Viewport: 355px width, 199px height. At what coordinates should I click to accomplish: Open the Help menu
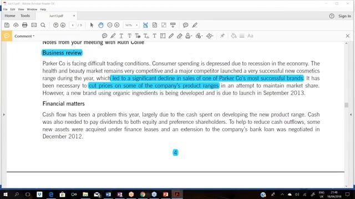point(43,9)
